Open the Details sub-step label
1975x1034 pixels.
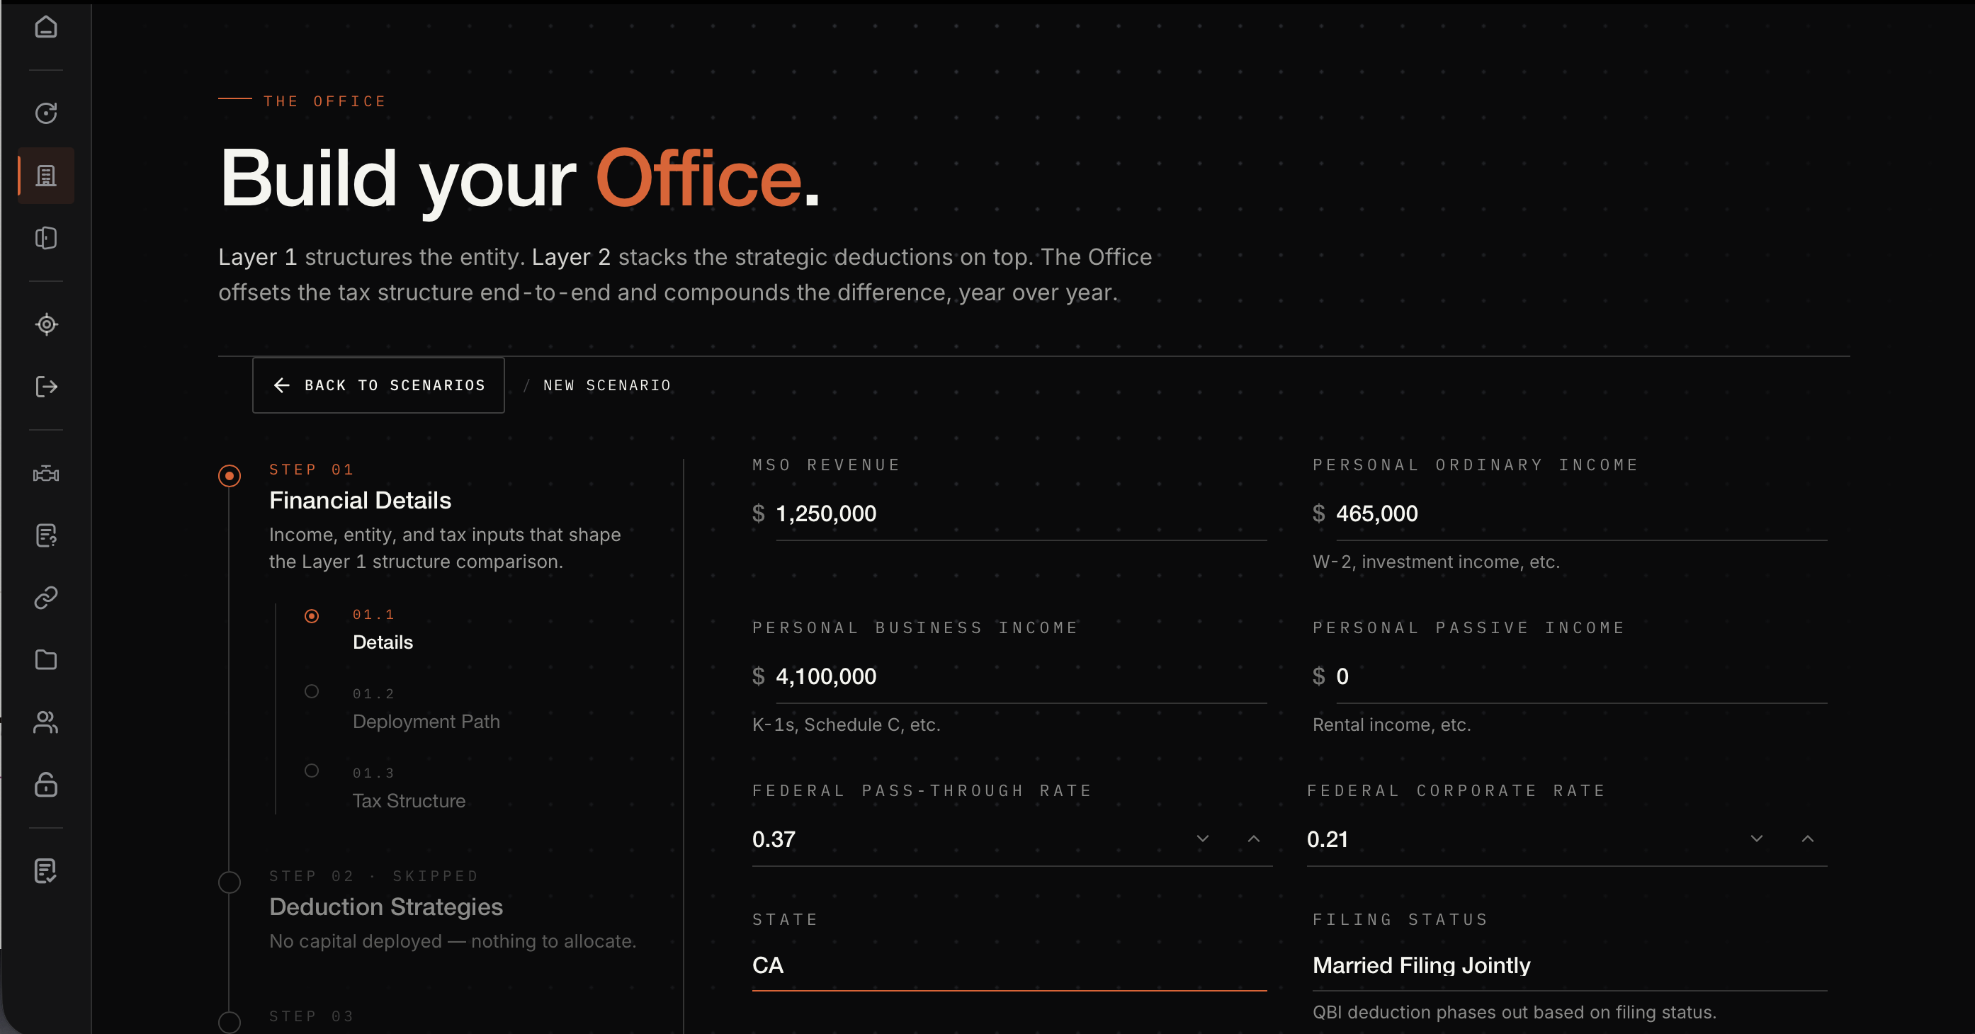383,642
